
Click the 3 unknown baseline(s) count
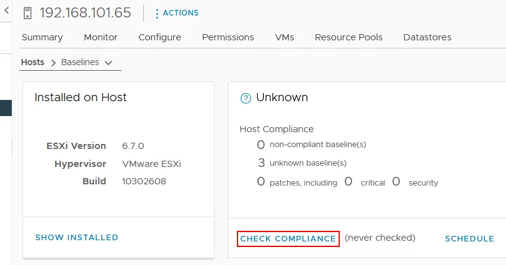point(261,163)
